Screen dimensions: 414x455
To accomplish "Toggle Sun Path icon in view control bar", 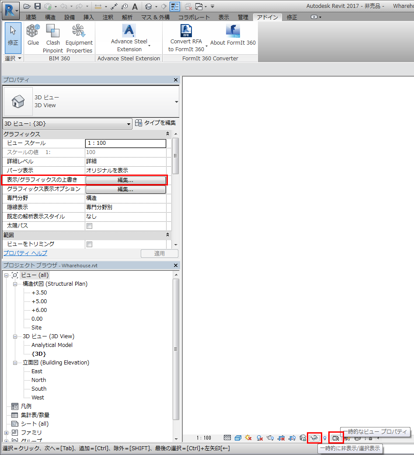I will (x=248, y=437).
